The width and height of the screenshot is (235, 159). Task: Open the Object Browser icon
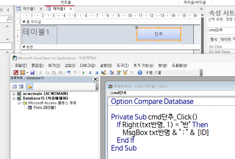pyautogui.click(x=125, y=73)
